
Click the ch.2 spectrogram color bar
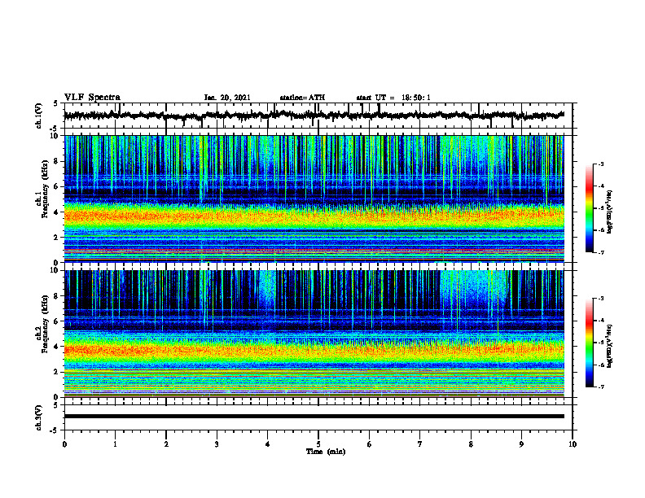click(589, 343)
